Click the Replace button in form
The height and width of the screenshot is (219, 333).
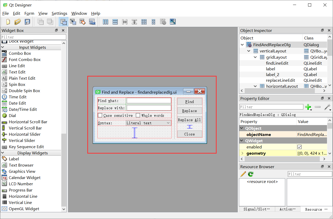point(190,111)
